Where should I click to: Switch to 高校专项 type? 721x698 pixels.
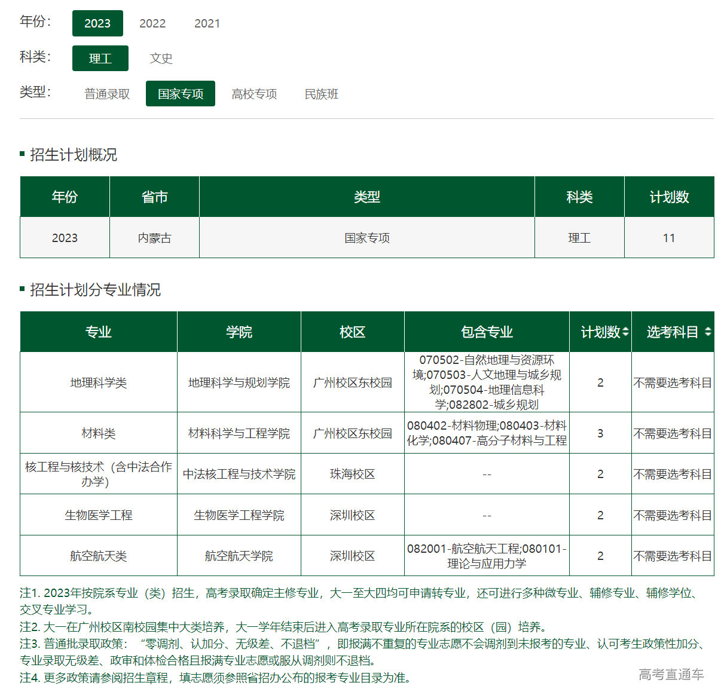[253, 93]
